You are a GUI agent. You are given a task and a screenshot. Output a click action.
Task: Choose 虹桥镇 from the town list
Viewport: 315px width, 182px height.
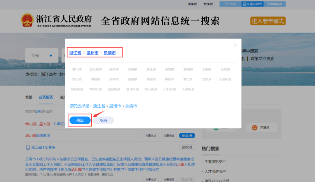[x=114, y=69]
